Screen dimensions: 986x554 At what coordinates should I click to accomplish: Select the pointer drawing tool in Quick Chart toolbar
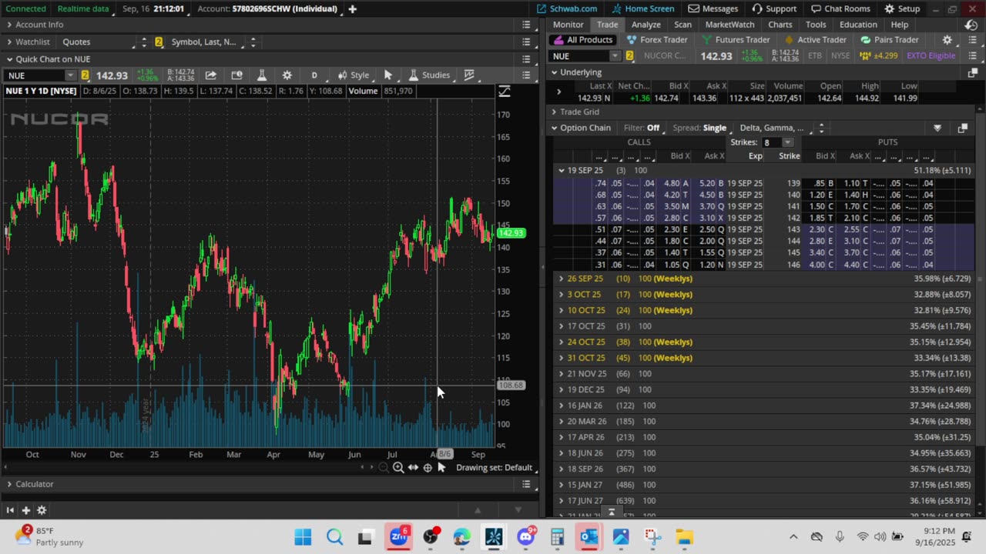pyautogui.click(x=388, y=75)
